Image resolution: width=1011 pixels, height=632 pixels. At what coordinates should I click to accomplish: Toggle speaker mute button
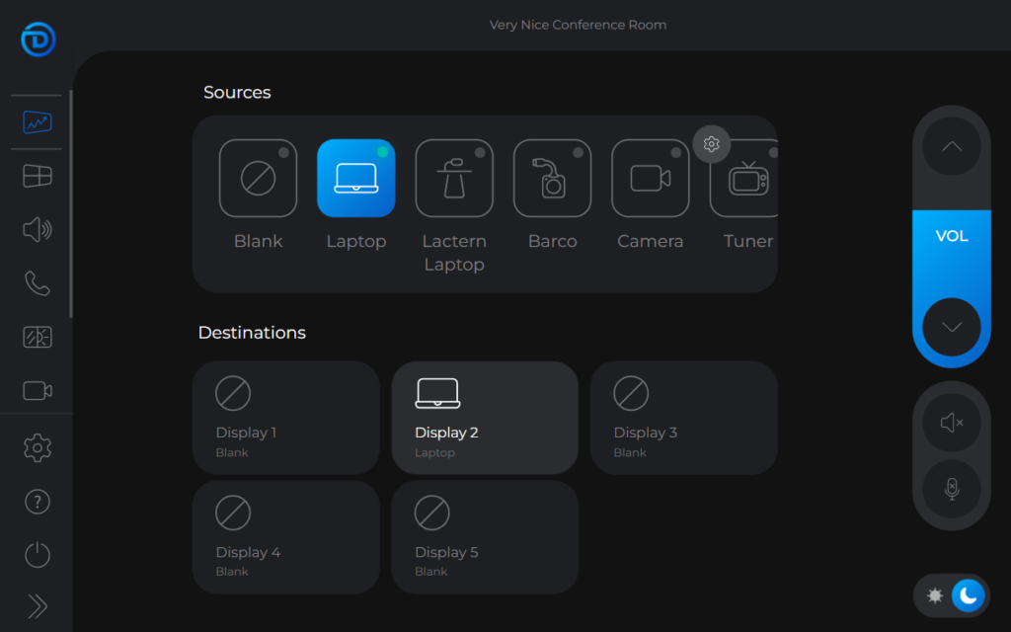coord(951,423)
